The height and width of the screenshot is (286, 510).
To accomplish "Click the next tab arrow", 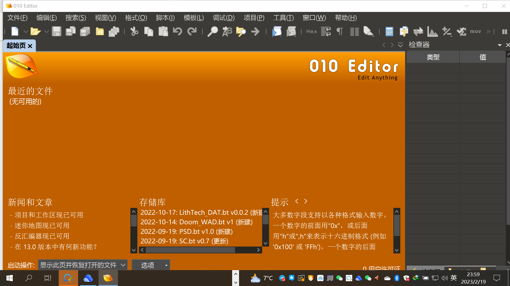I will pyautogui.click(x=392, y=45).
